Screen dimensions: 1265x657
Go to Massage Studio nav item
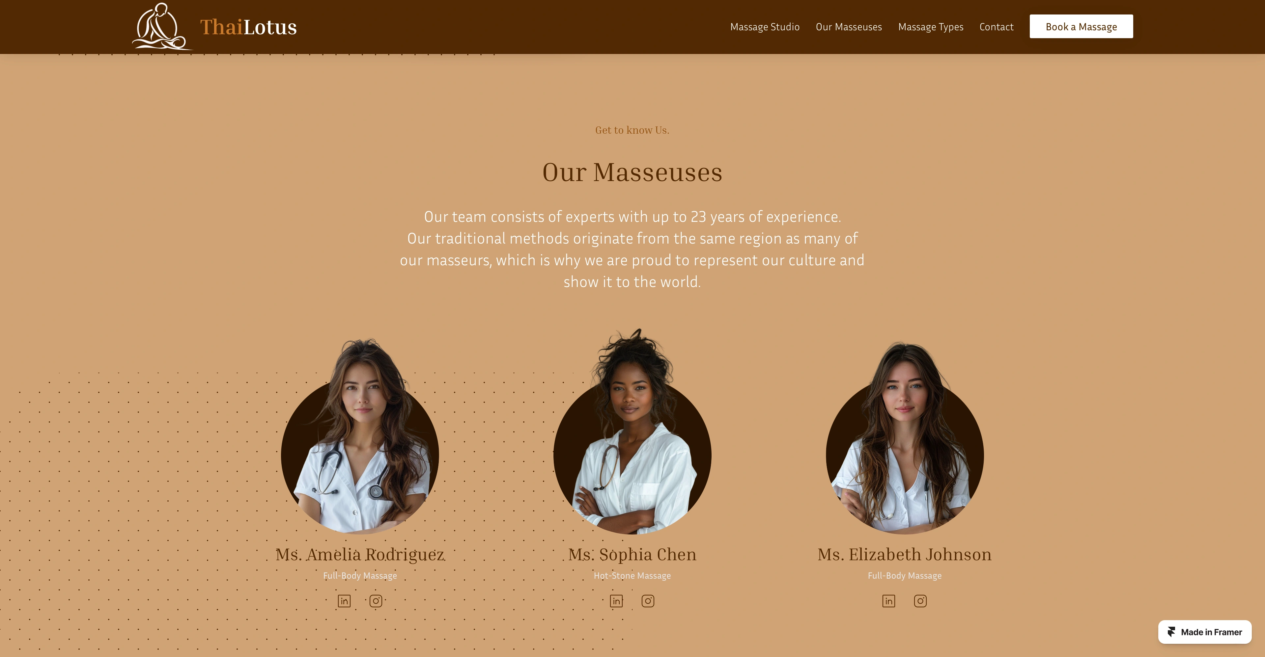(765, 27)
